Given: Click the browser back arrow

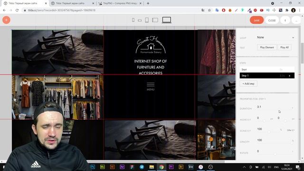Looking at the screenshot, I should [4, 10].
